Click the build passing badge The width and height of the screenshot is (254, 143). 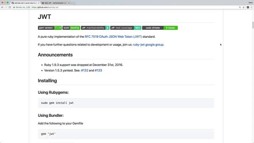(71, 28)
